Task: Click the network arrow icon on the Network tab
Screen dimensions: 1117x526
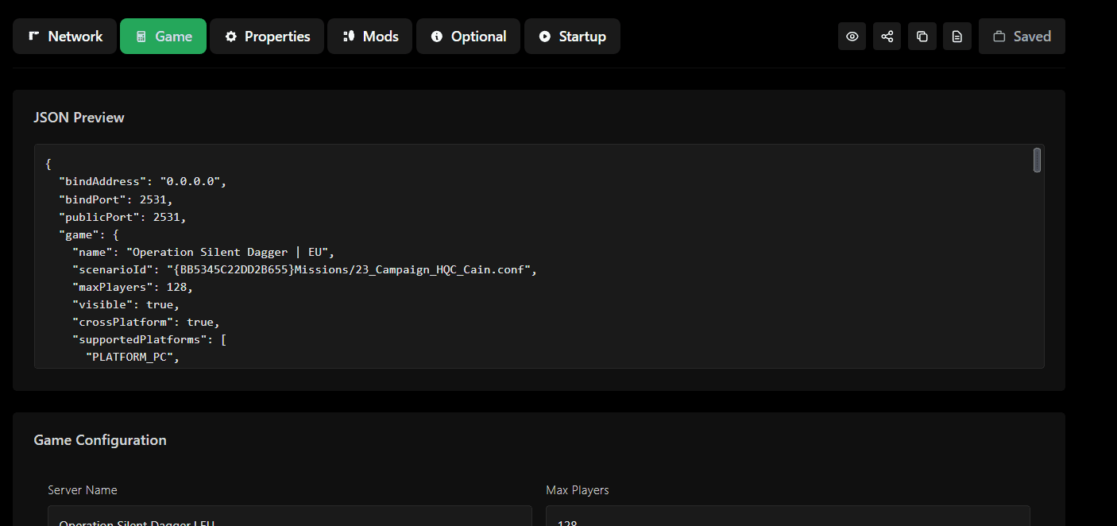Action: tap(33, 36)
